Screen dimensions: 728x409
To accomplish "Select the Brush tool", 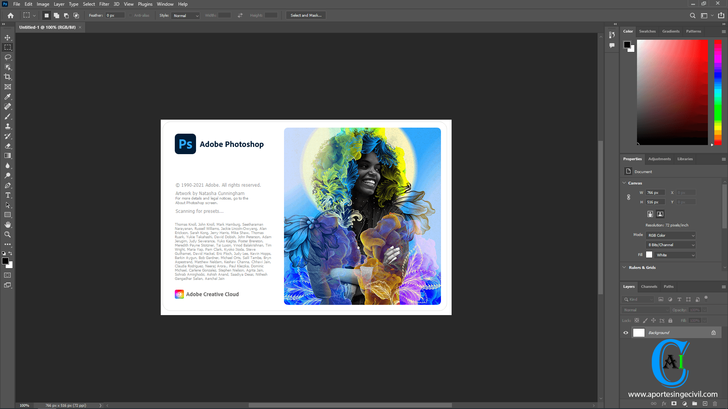I will point(8,116).
